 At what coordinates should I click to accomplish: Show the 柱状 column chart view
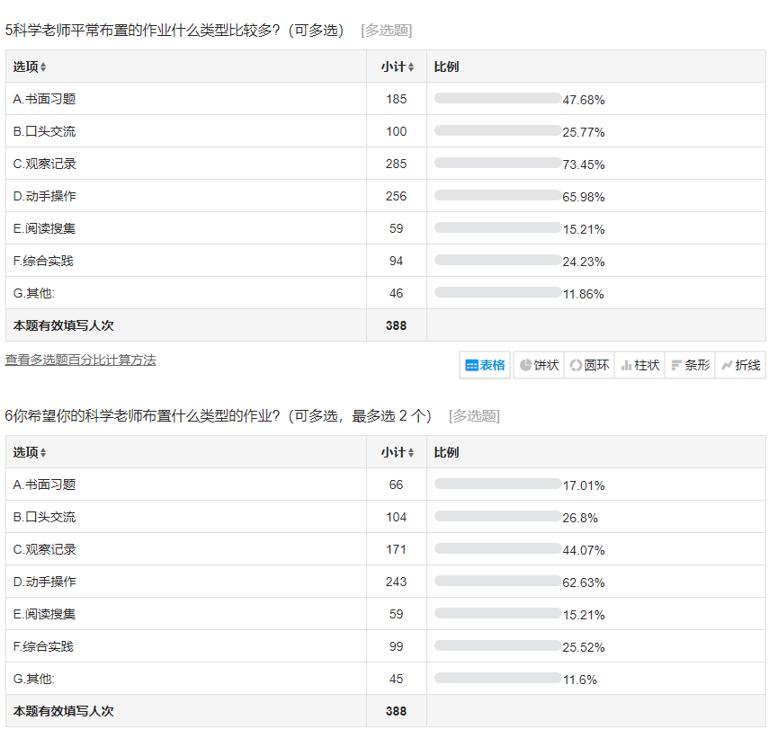tap(639, 365)
